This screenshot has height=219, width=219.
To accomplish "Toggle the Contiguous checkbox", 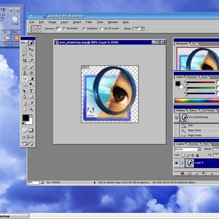I will pos(84,28).
